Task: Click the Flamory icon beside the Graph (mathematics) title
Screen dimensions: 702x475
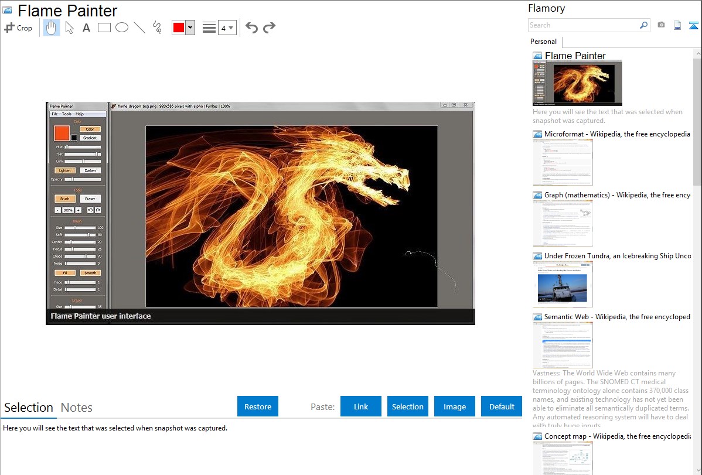Action: (537, 195)
